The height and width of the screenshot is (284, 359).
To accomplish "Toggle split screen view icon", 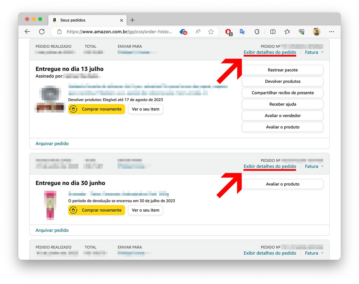I will [x=273, y=32].
